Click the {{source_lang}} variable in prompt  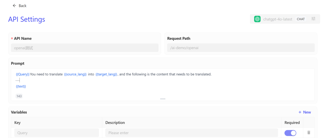[x=75, y=74]
